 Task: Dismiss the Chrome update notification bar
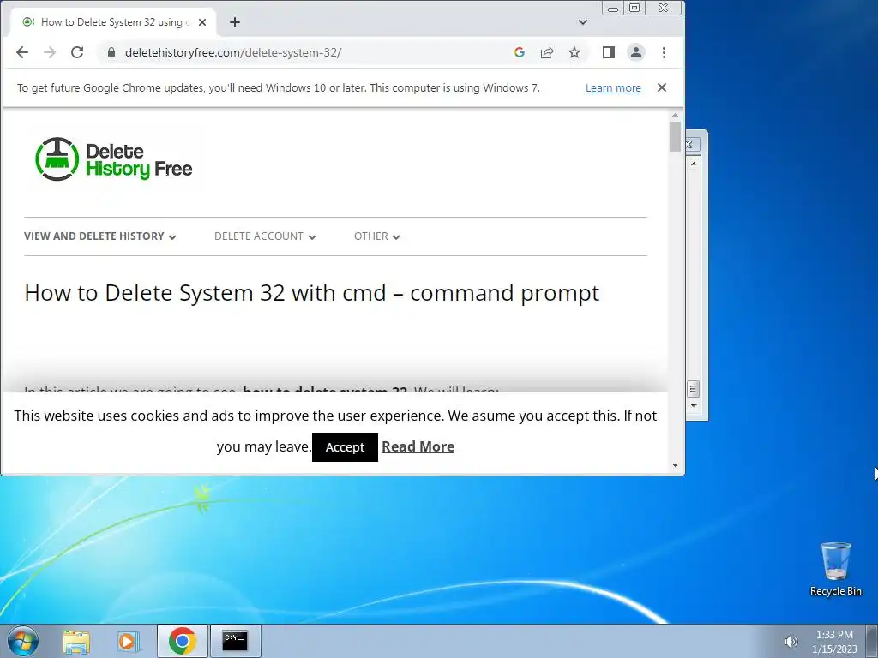(x=662, y=87)
